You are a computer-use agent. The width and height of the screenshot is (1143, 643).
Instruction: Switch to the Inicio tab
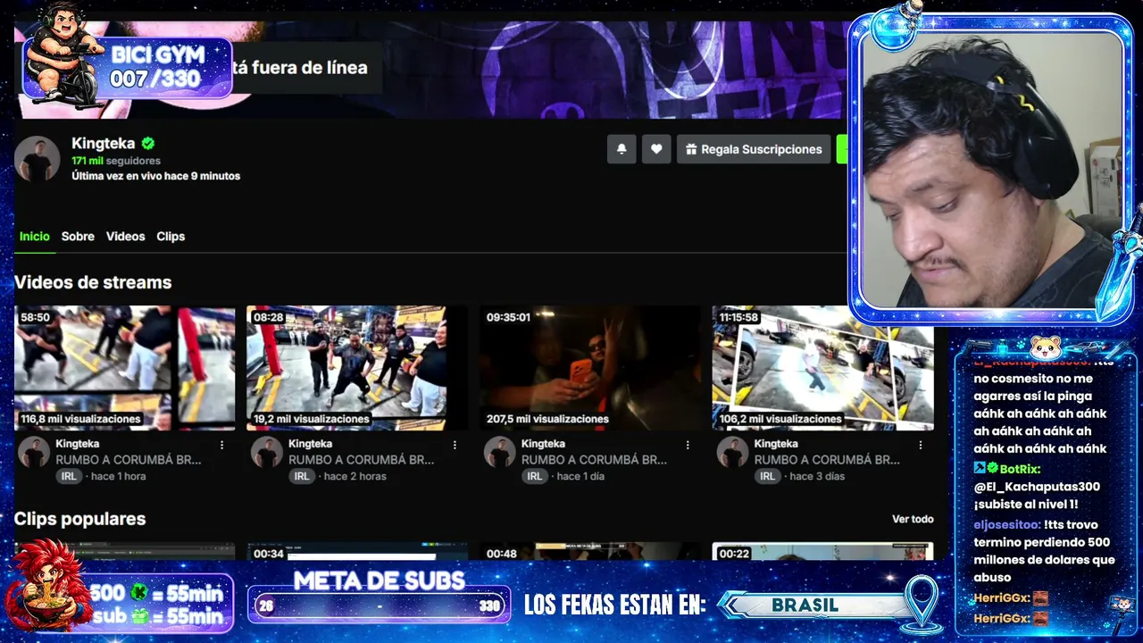35,237
